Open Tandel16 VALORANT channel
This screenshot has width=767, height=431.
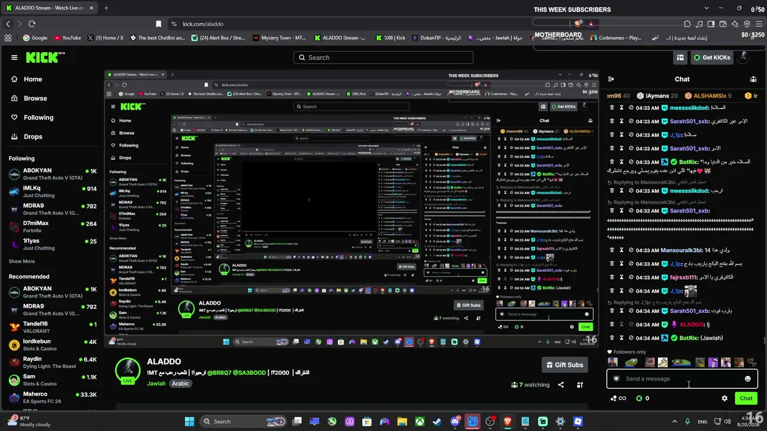tap(53, 327)
